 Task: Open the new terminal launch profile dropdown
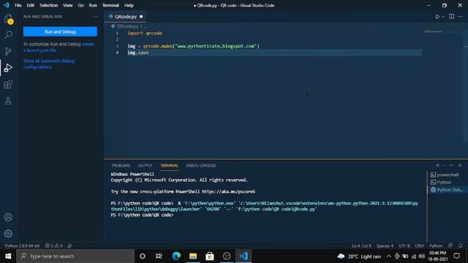443,165
